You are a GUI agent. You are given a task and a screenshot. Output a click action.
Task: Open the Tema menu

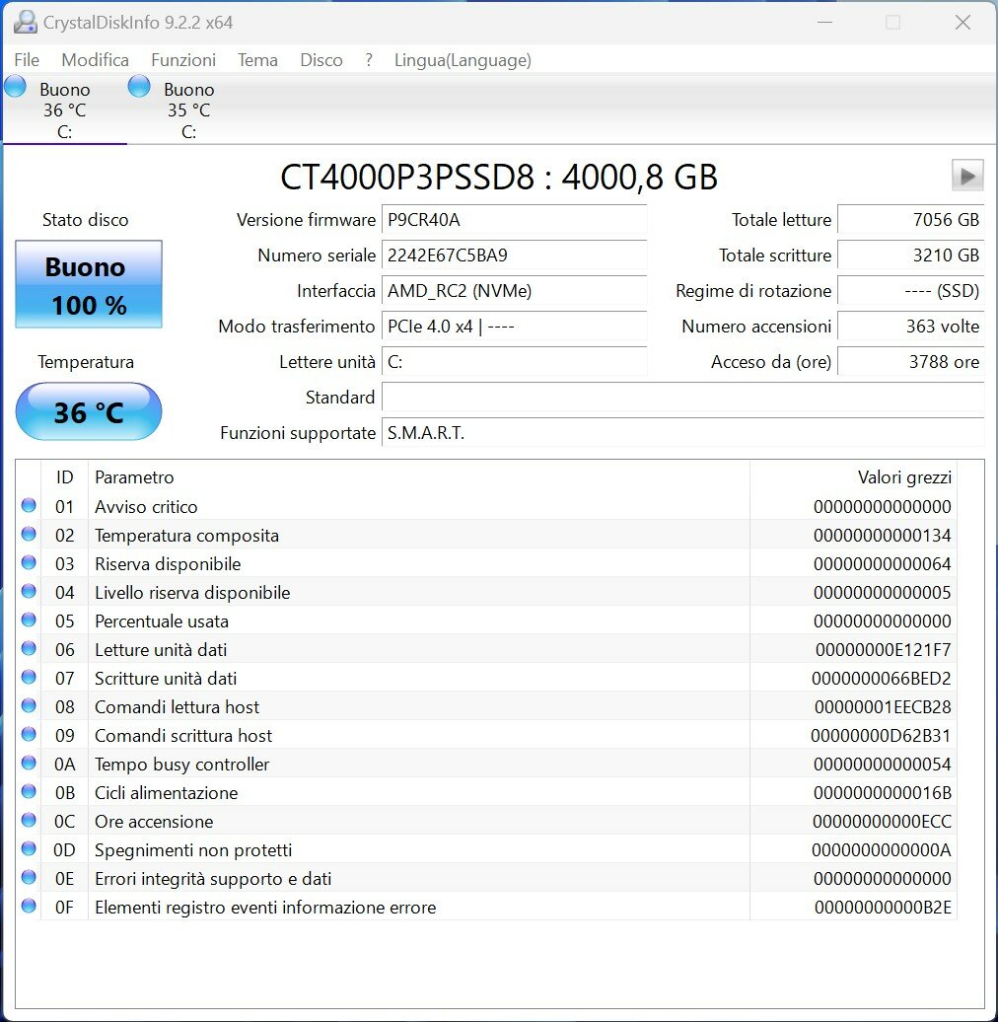(257, 60)
